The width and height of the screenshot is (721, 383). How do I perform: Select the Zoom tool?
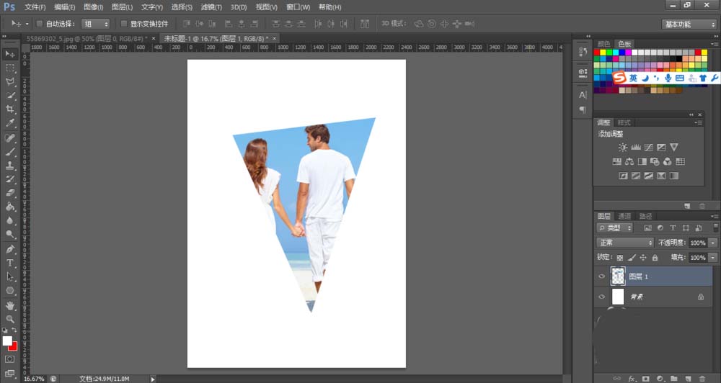pyautogui.click(x=10, y=318)
